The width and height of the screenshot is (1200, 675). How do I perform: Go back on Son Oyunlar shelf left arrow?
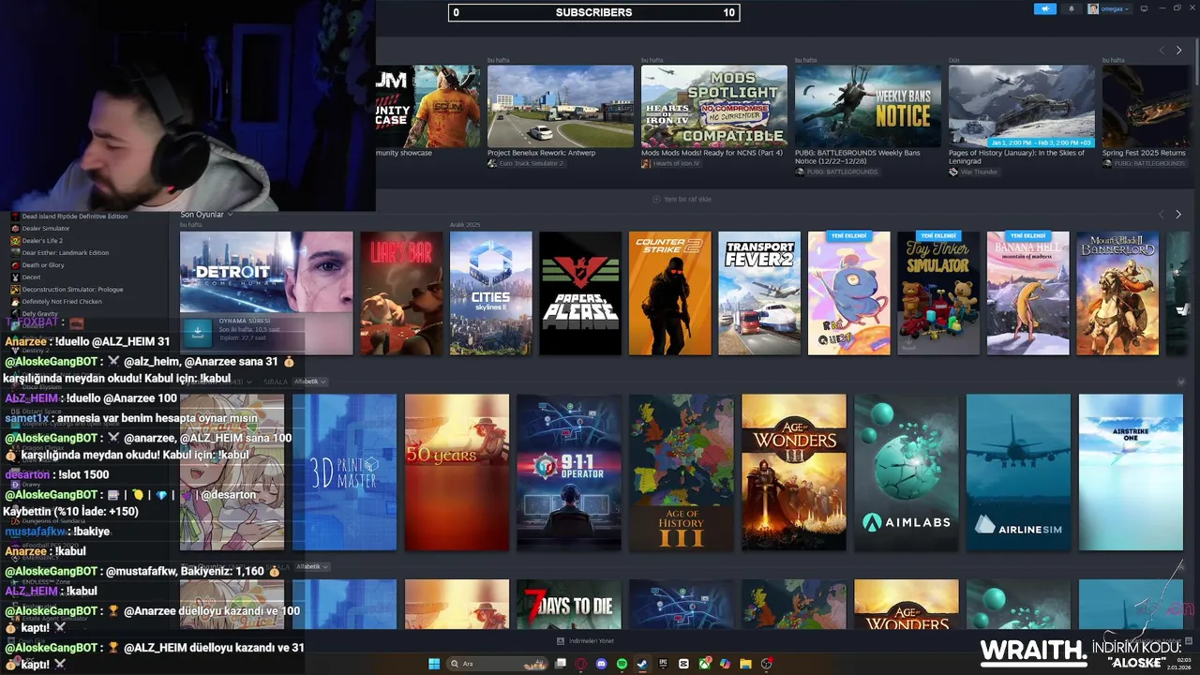tap(1162, 215)
